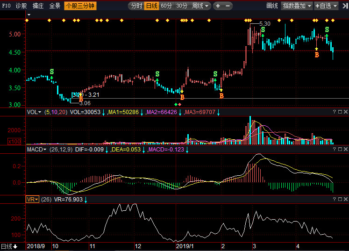Click last yellow diamond info marker at top right
The height and width of the screenshot is (251, 349).
pos(333,21)
